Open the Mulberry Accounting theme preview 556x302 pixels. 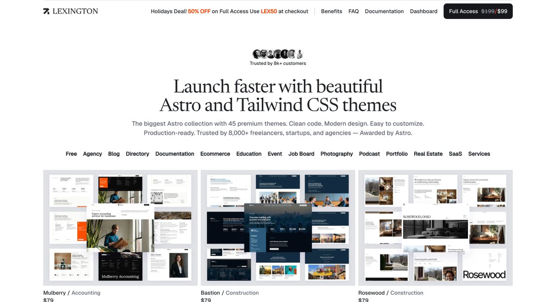120,228
